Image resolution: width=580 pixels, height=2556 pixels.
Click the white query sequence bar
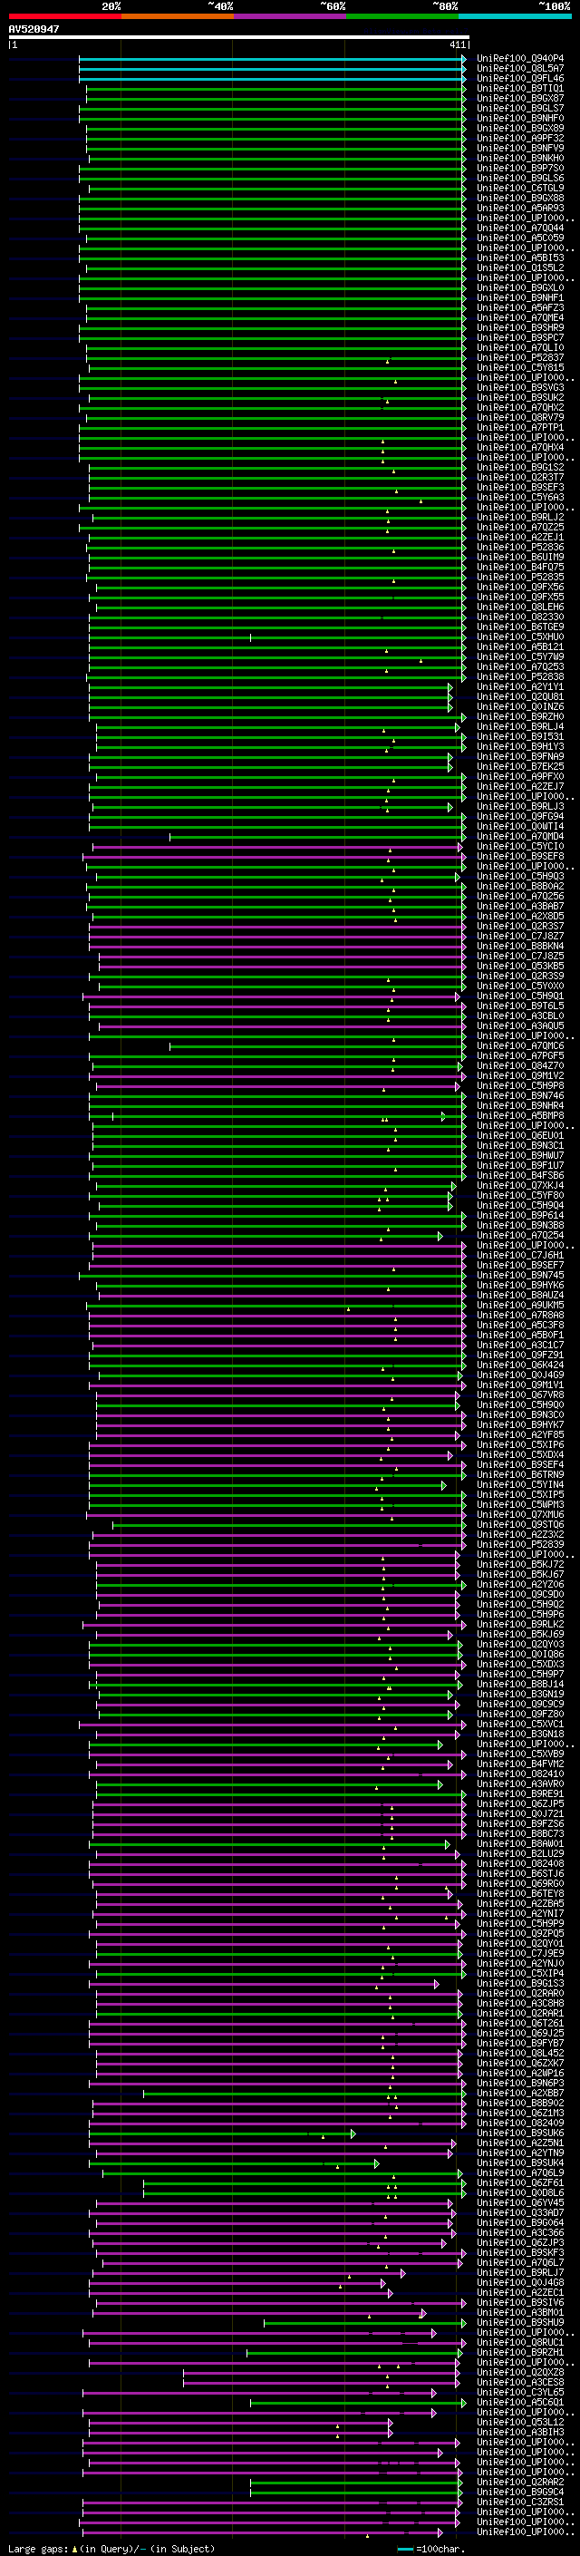click(239, 38)
